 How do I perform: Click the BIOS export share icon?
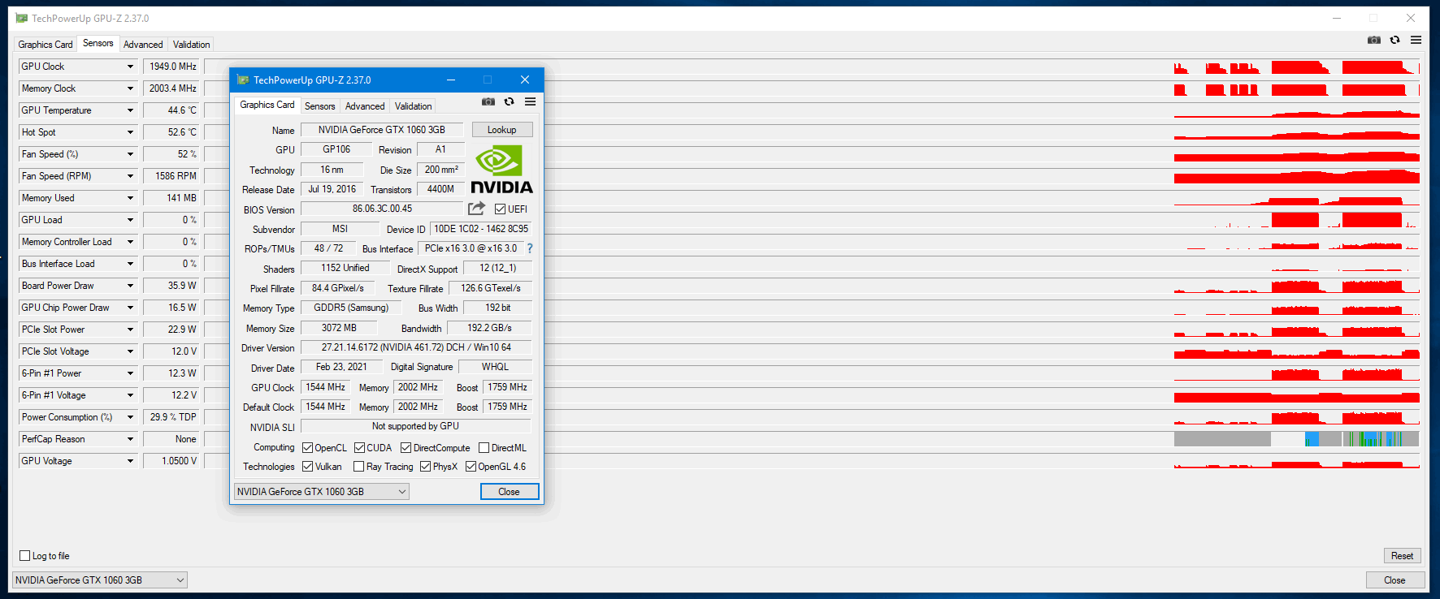click(477, 209)
